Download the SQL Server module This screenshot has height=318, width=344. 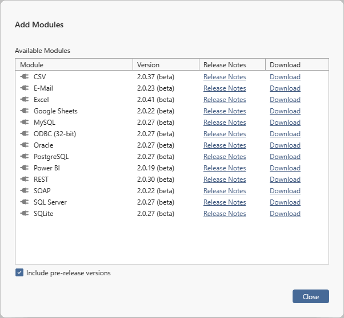tap(285, 202)
